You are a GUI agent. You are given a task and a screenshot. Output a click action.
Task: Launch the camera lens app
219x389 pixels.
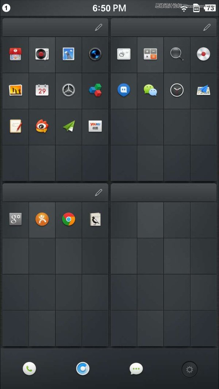point(95,54)
